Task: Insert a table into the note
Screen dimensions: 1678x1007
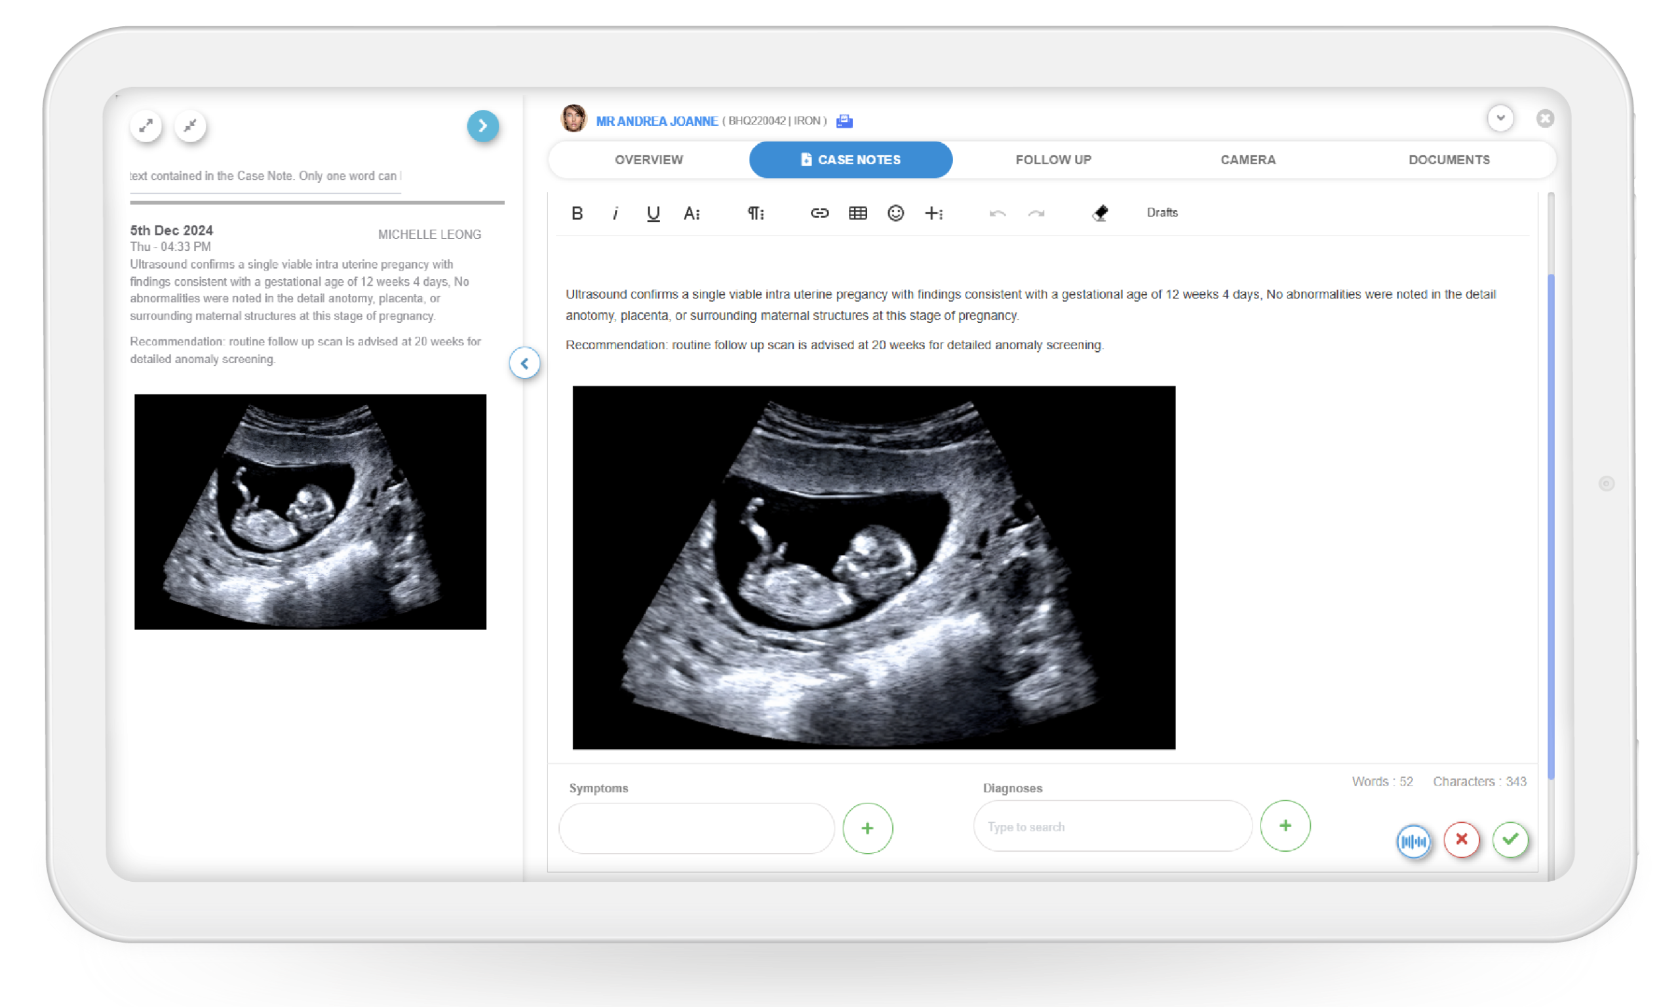Action: point(857,213)
